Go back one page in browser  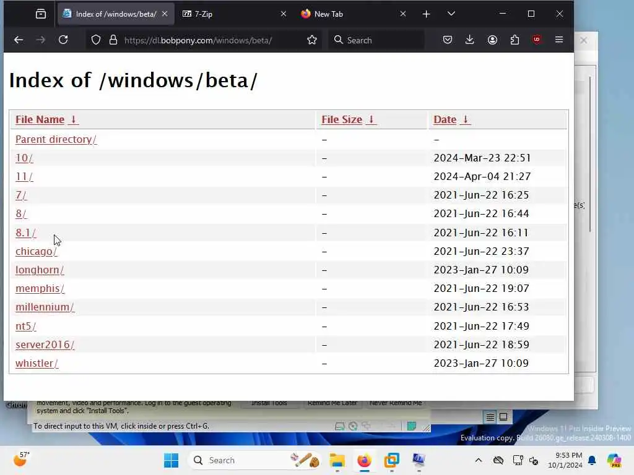pyautogui.click(x=19, y=40)
